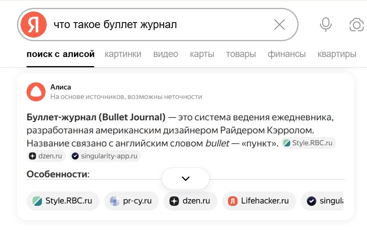Click the Yandex logo icon
The image size is (367, 230).
tap(33, 24)
